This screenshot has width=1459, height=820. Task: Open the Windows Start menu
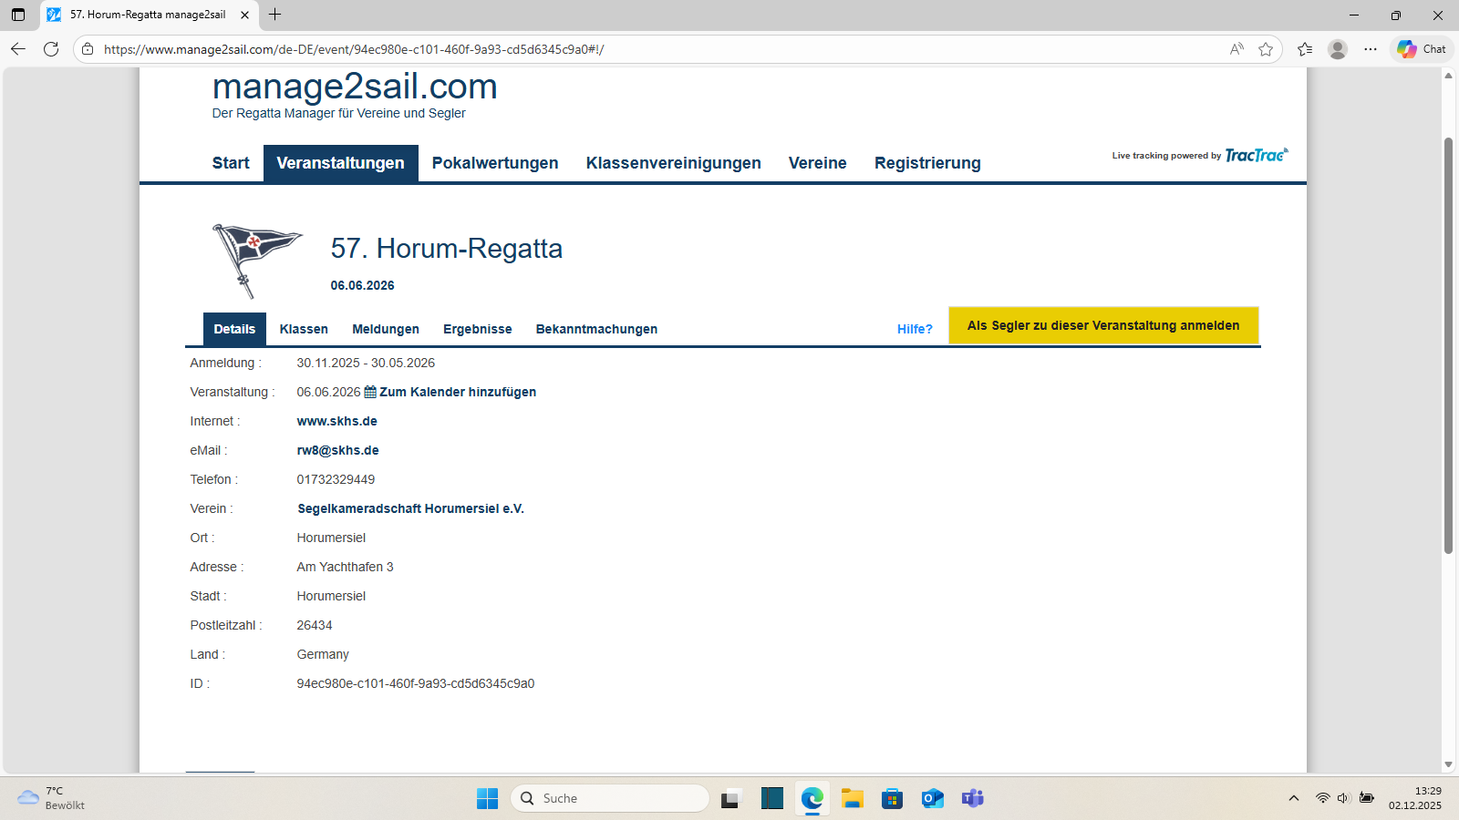pos(488,798)
